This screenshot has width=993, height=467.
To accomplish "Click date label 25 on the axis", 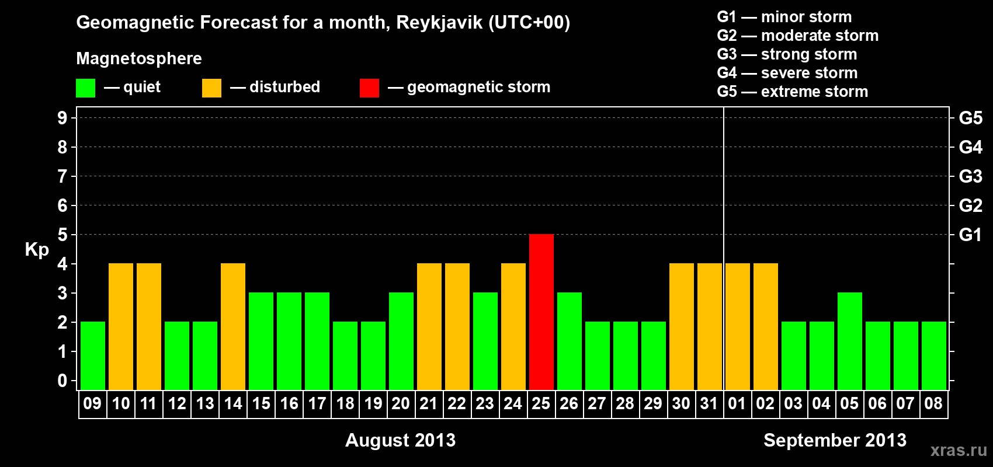I will pos(541,404).
